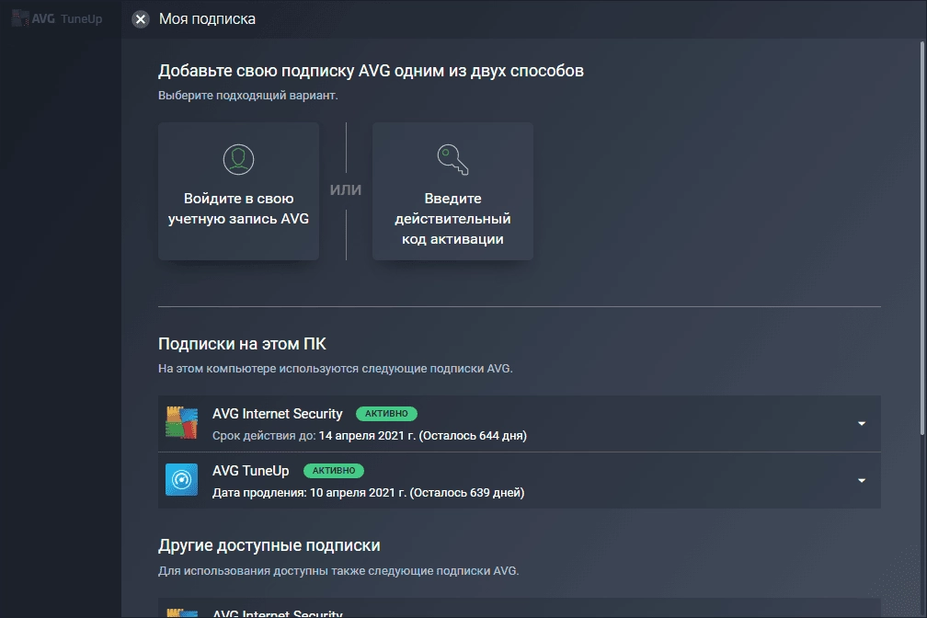Click the AVG TuneUp subscription name
The height and width of the screenshot is (618, 927).
[251, 471]
